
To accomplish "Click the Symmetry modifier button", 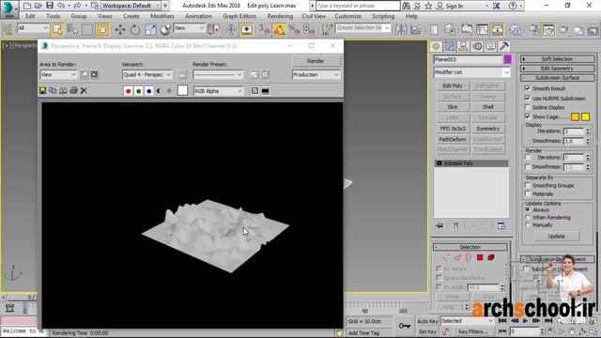I will pos(488,129).
